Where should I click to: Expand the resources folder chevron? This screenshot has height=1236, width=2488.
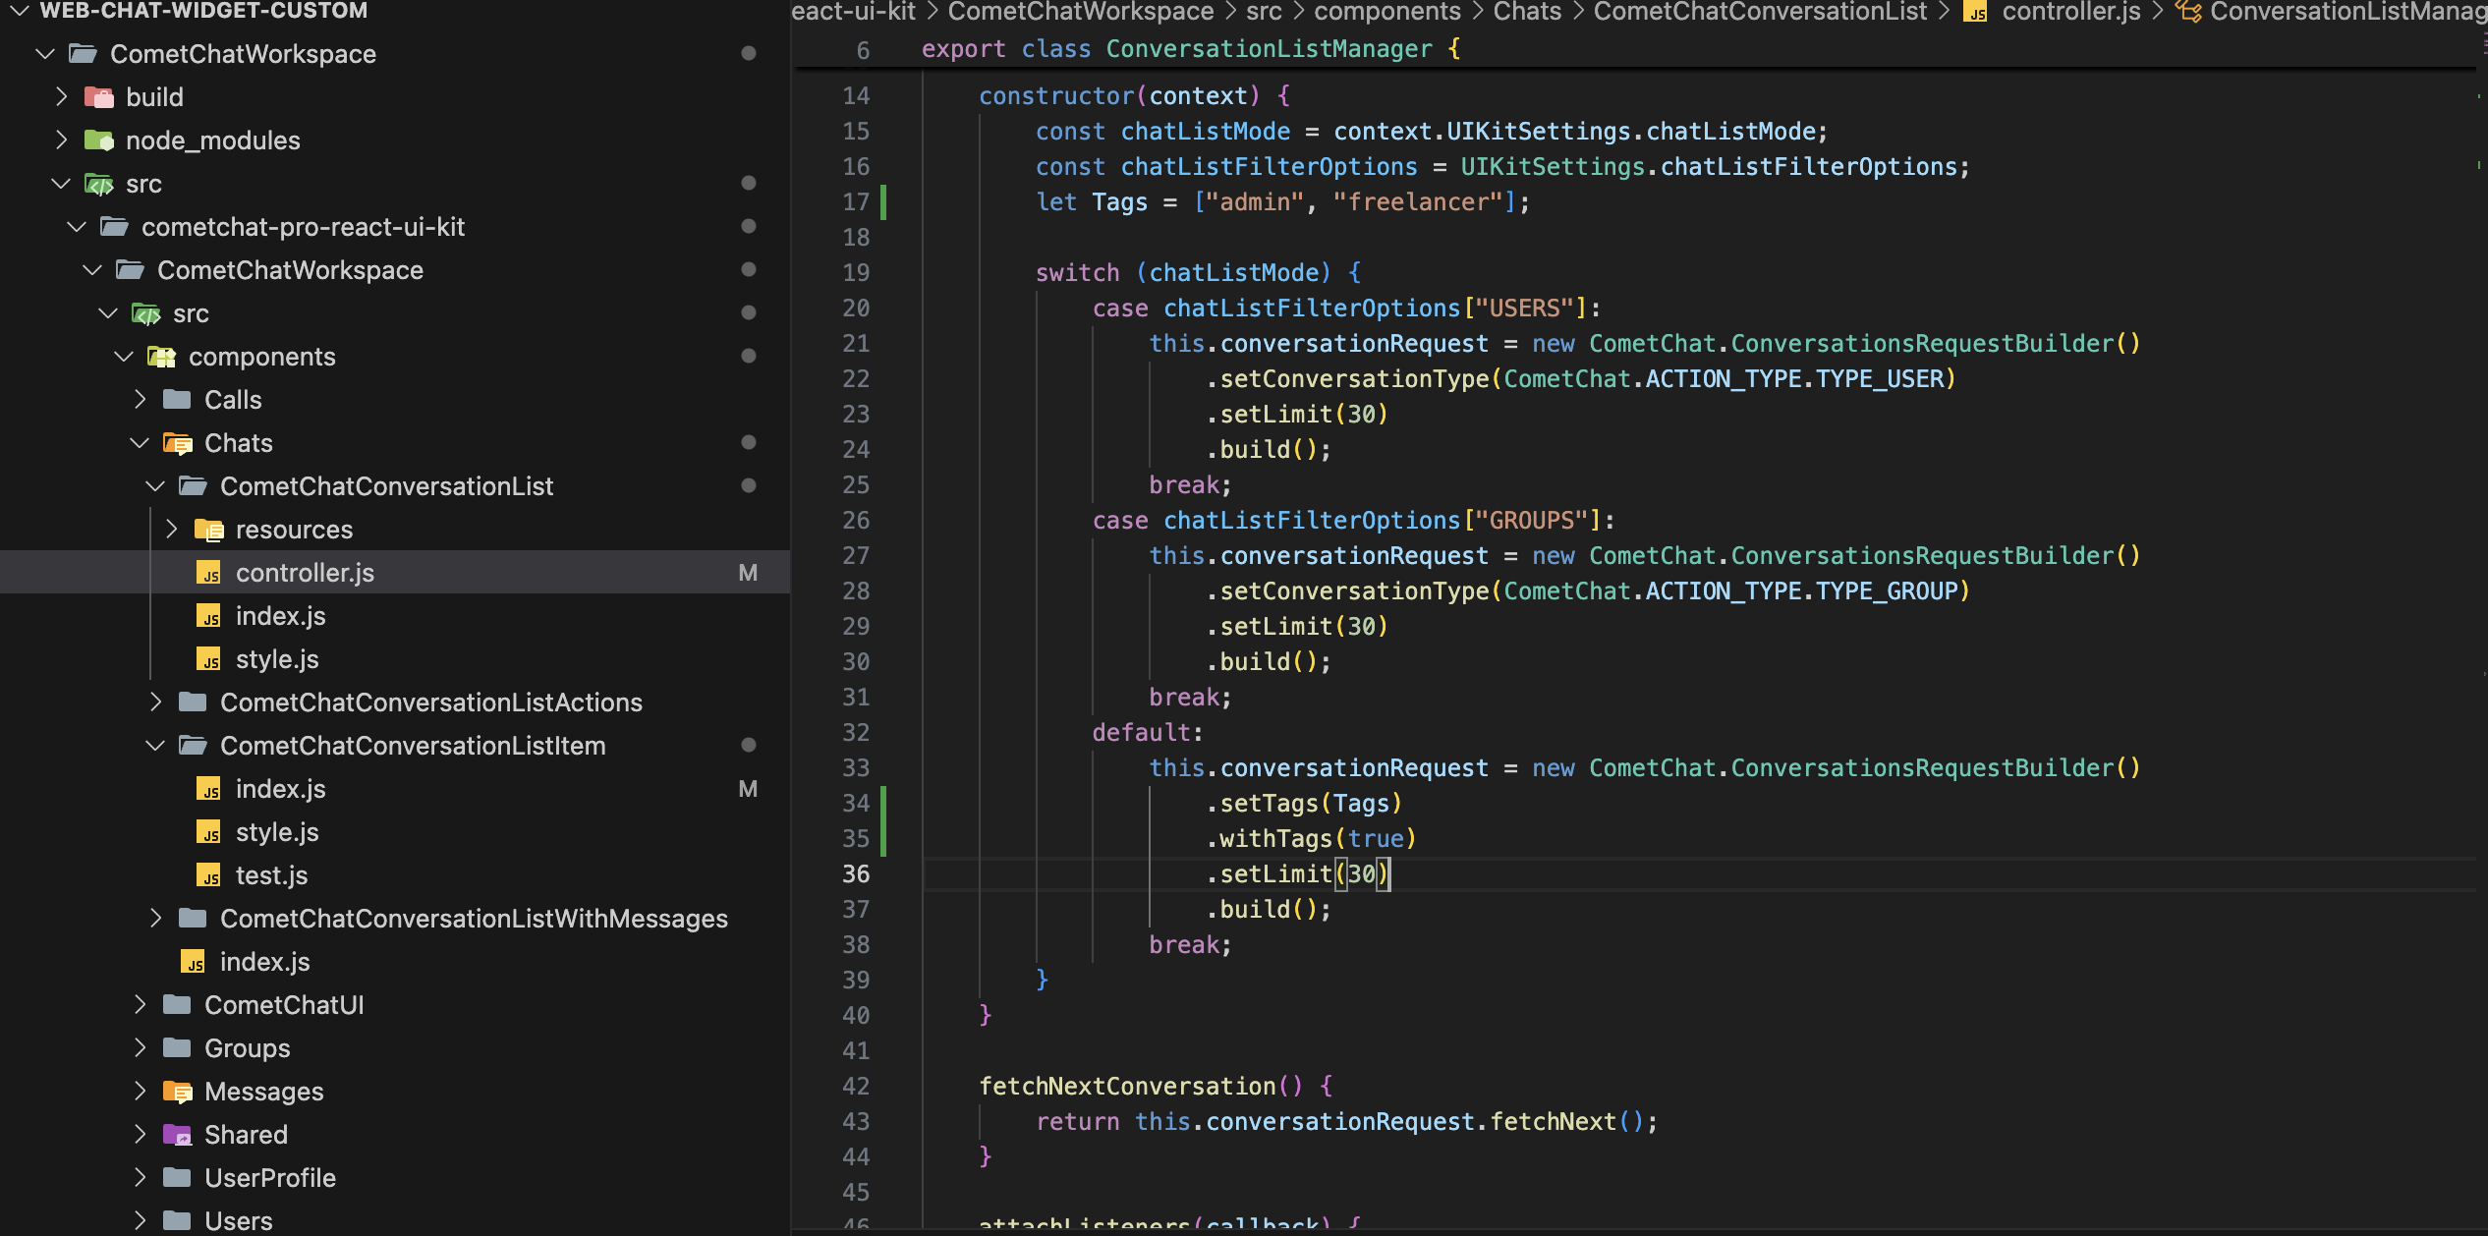pos(171,530)
